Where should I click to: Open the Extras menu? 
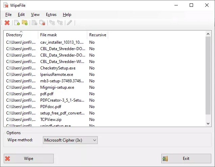click(x=51, y=15)
